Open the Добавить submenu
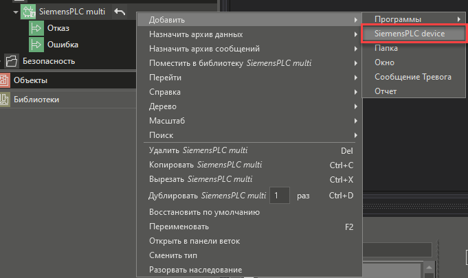The width and height of the screenshot is (468, 278). 249,20
